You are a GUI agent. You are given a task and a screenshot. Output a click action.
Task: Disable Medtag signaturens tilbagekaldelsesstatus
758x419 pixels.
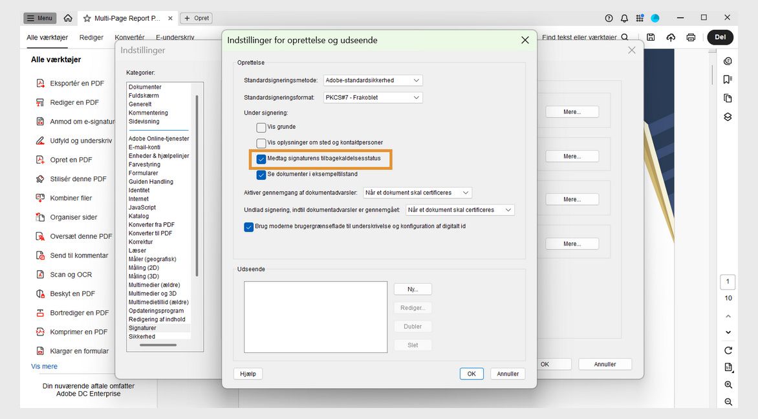261,158
